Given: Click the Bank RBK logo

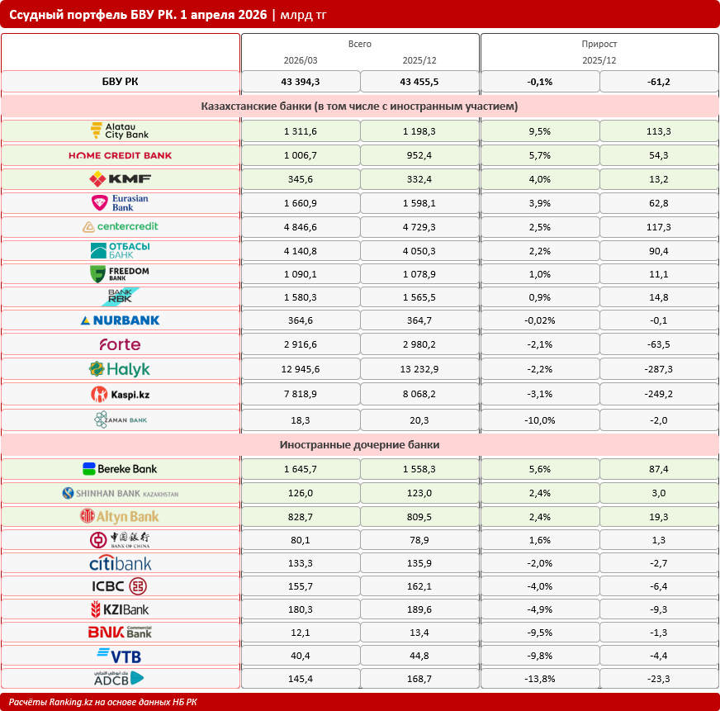Looking at the screenshot, I should (120, 297).
